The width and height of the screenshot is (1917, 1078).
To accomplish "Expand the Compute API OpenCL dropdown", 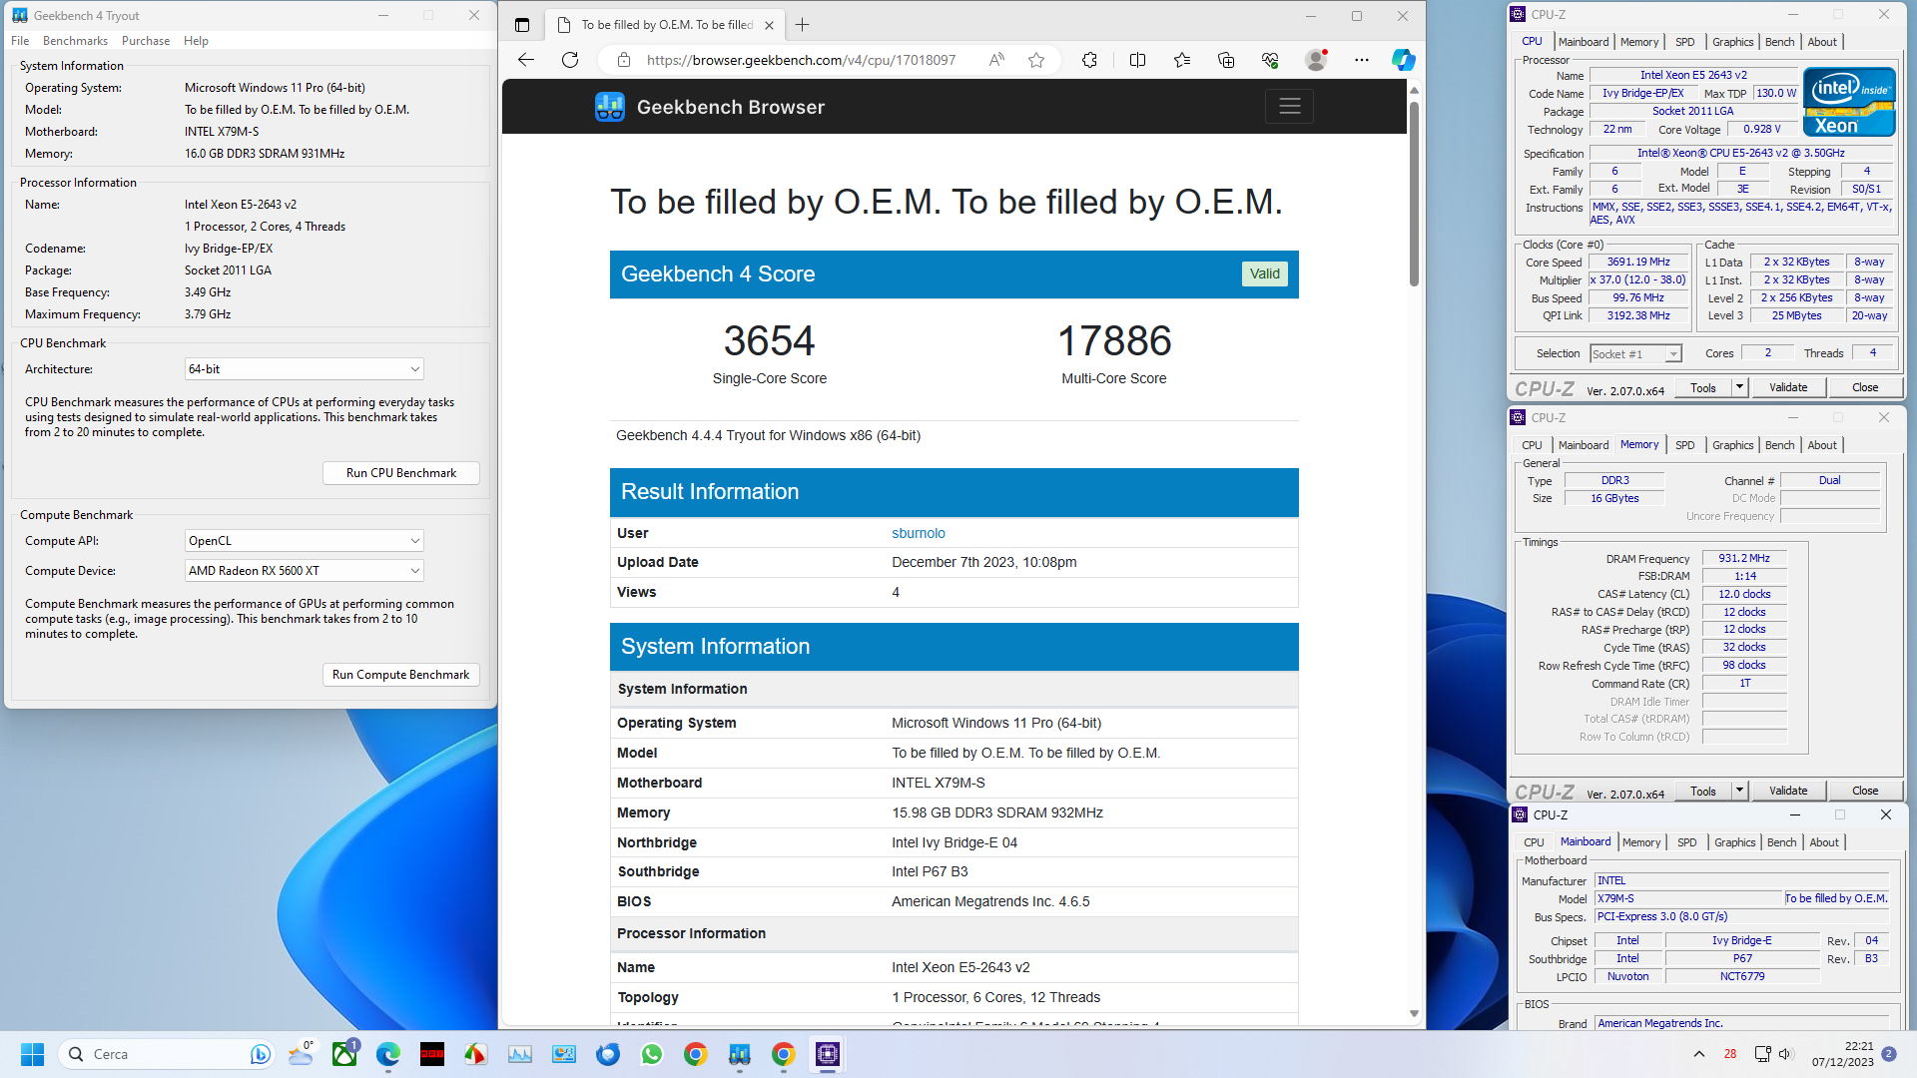I will tap(304, 541).
